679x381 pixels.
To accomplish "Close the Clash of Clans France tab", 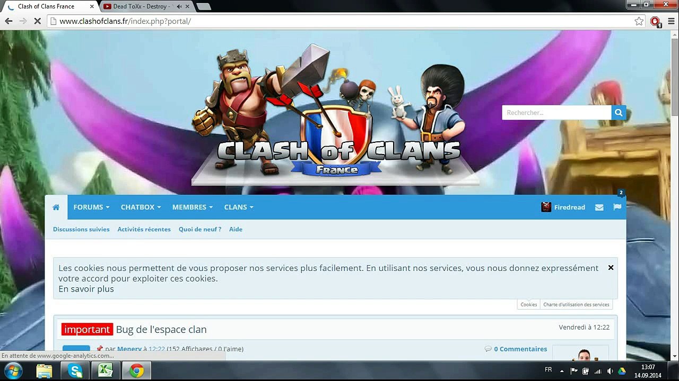I will (91, 6).
